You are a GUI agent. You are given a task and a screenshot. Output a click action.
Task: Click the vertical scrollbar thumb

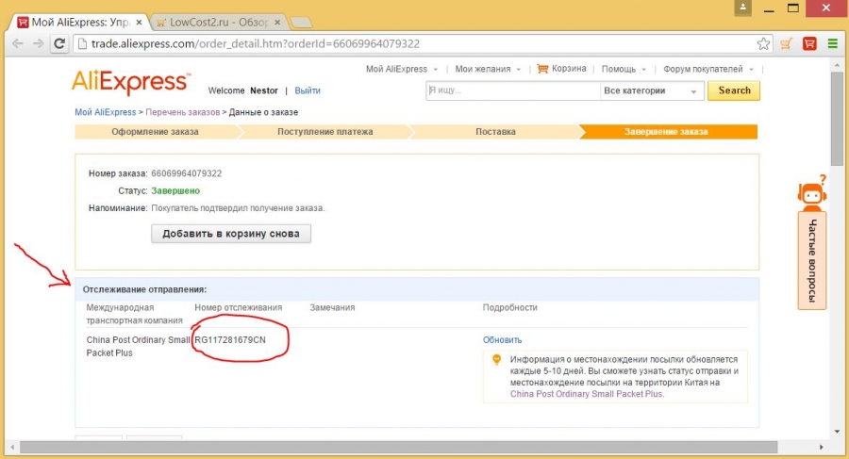[x=837, y=119]
